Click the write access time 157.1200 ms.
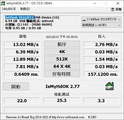This screenshot has width=124, height=120. [101, 74]
